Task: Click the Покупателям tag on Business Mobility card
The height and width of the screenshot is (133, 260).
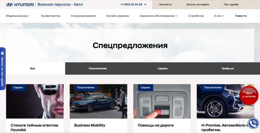Action: tap(86, 88)
